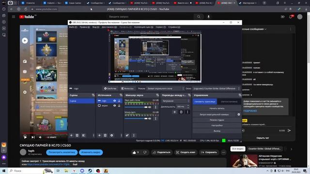The width and height of the screenshot is (310, 174).
Task: Lock the csgo source
Action: tap(119, 101)
